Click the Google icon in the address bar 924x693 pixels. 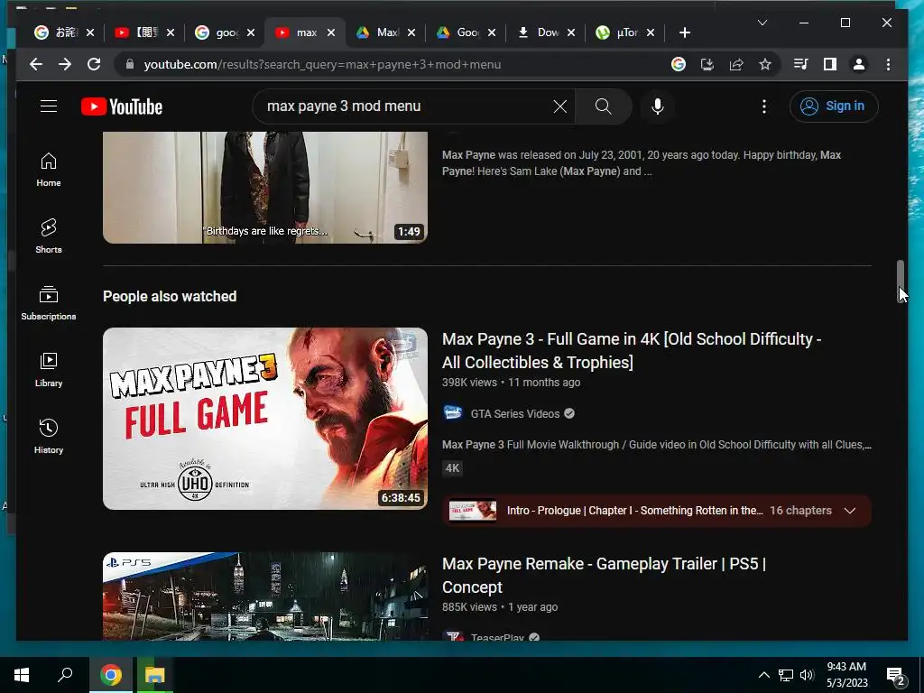coord(679,64)
